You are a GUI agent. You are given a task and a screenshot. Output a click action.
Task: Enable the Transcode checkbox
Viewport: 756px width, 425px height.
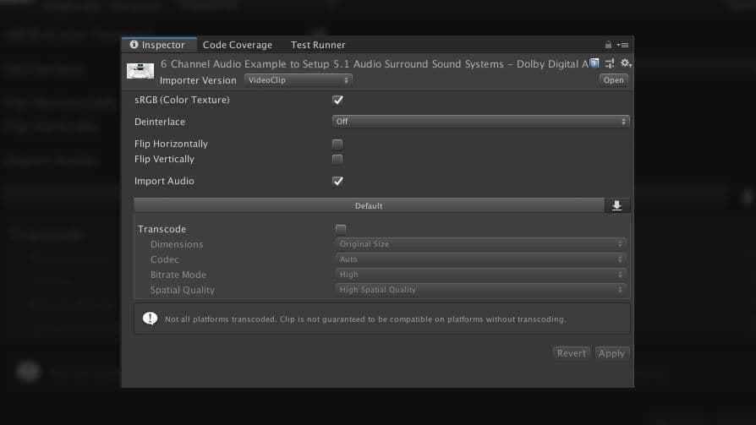[x=340, y=229]
